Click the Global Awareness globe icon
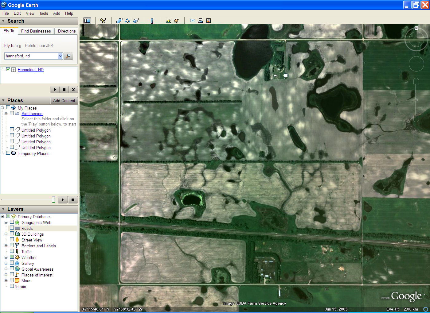430x313 pixels. tap(17, 269)
